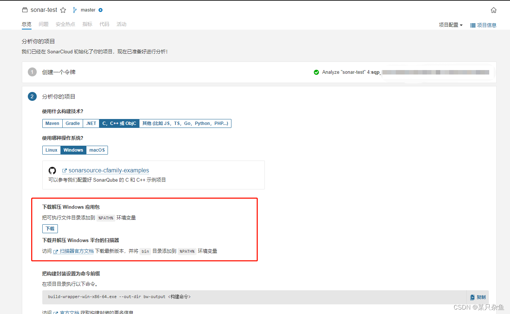Click copy icon in command box
Image resolution: width=510 pixels, height=314 pixels.
point(472,297)
